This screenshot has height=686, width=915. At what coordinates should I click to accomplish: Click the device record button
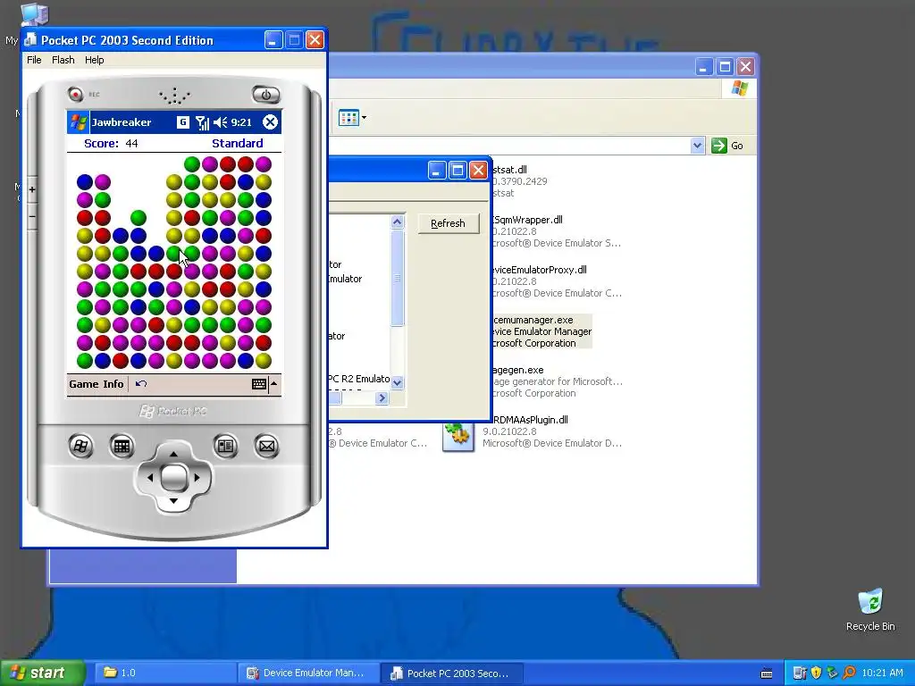[75, 93]
